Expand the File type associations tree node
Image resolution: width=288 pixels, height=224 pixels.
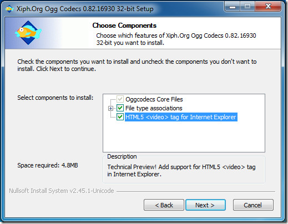[x=110, y=108]
